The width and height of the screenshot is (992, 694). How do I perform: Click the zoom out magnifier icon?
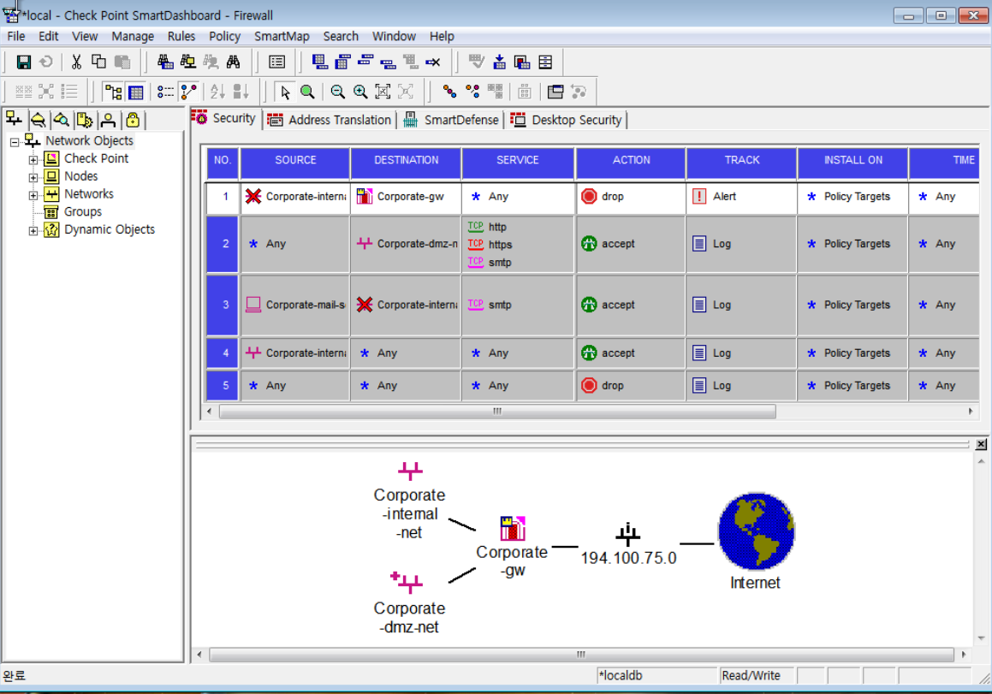click(338, 92)
